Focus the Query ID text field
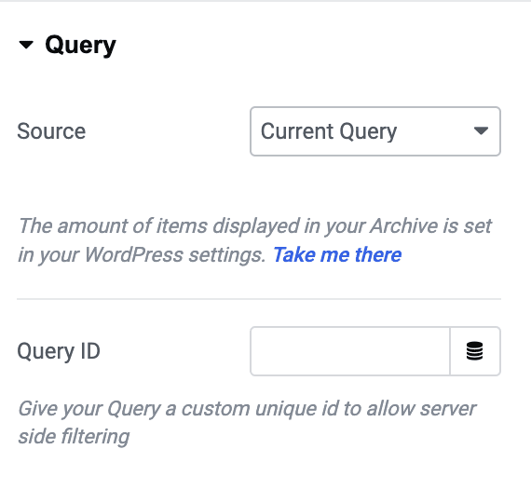This screenshot has height=490, width=531. tap(350, 351)
